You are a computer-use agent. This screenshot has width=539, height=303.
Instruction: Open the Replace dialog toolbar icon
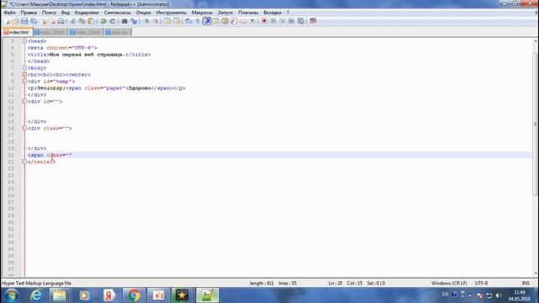pyautogui.click(x=134, y=21)
